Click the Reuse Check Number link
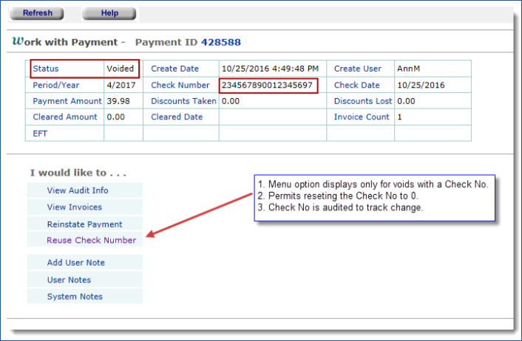 [91, 240]
